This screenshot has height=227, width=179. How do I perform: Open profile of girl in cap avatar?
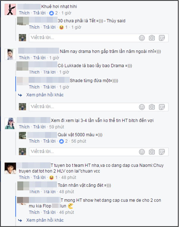[x=10, y=123]
